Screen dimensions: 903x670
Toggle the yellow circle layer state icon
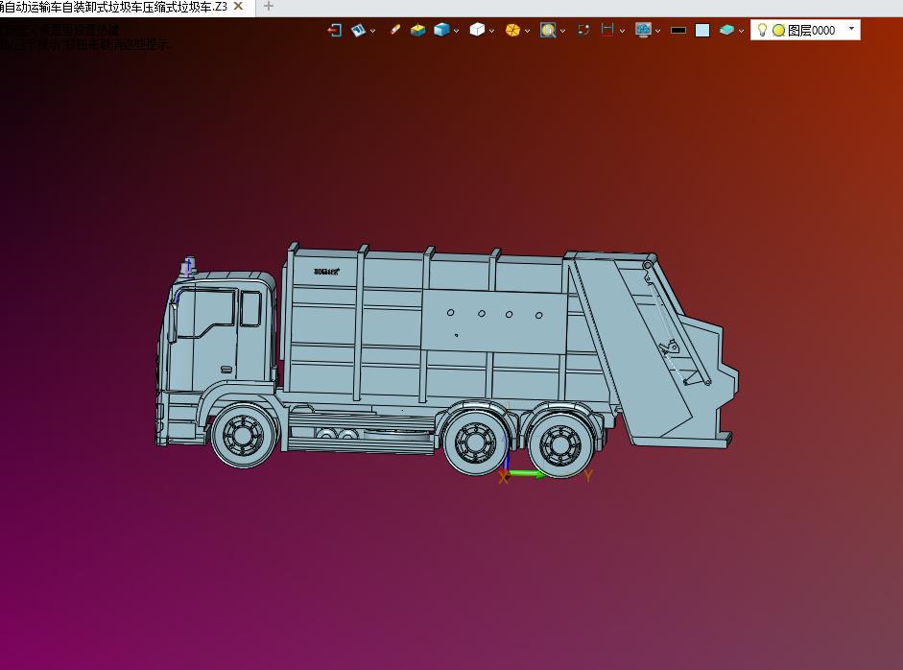pos(778,30)
